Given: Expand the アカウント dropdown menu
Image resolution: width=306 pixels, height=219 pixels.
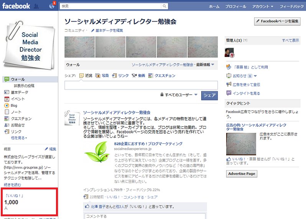Looking at the screenshot, I should click(x=263, y=7).
